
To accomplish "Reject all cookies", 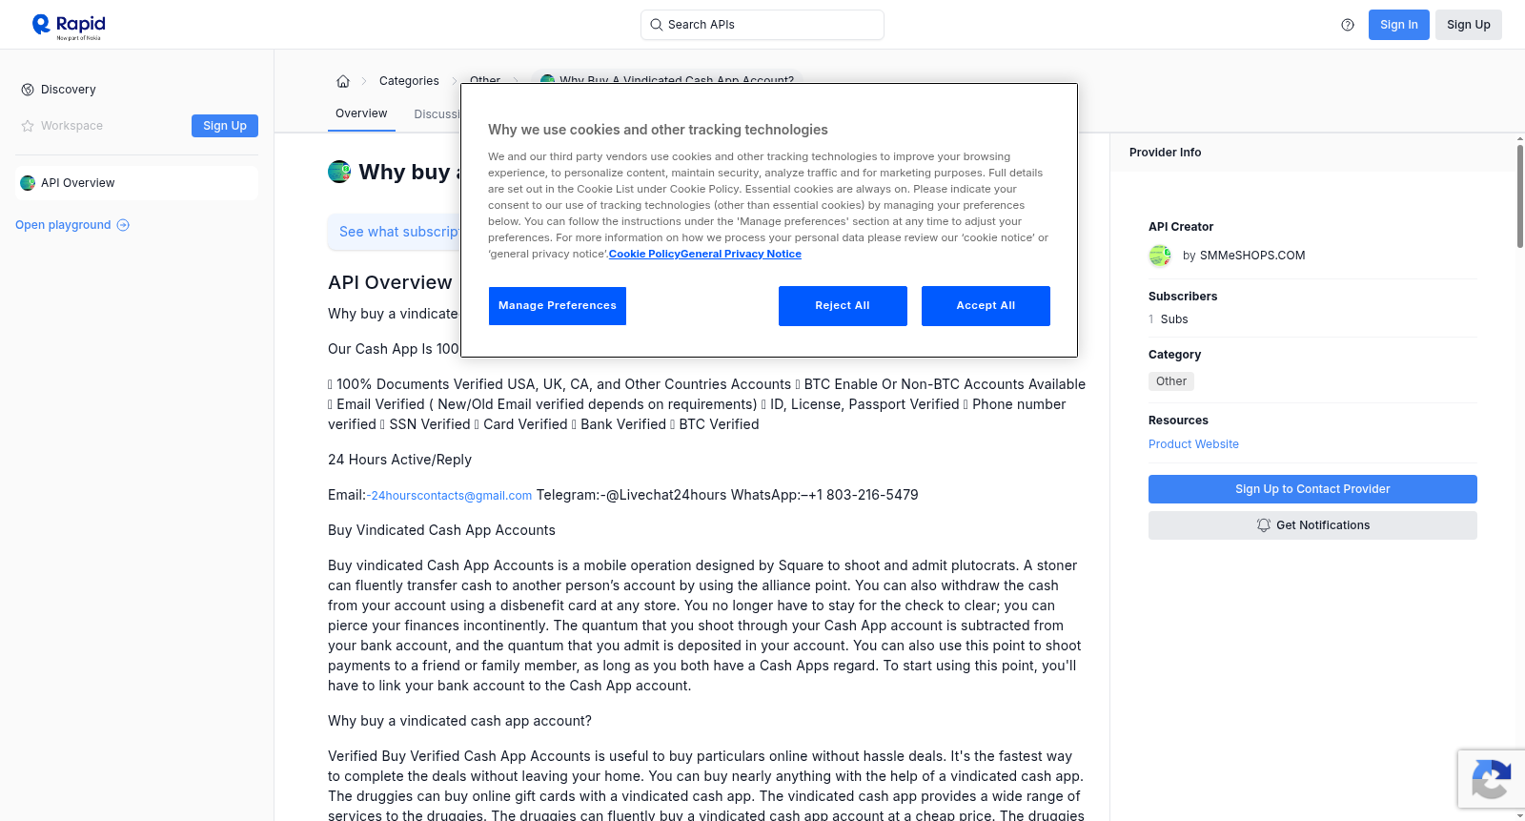I will point(843,306).
